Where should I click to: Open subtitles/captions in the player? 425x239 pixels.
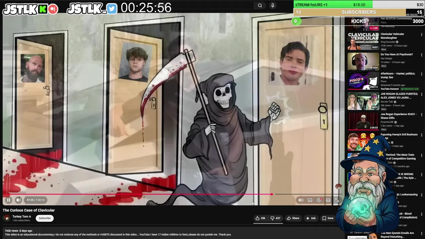(x=310, y=200)
